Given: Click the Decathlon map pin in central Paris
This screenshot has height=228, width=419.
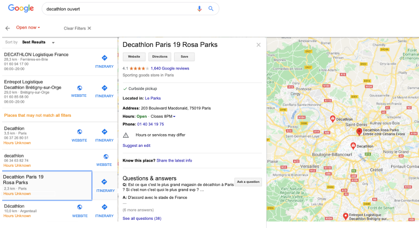Looking at the screenshot, I should pos(353,145).
